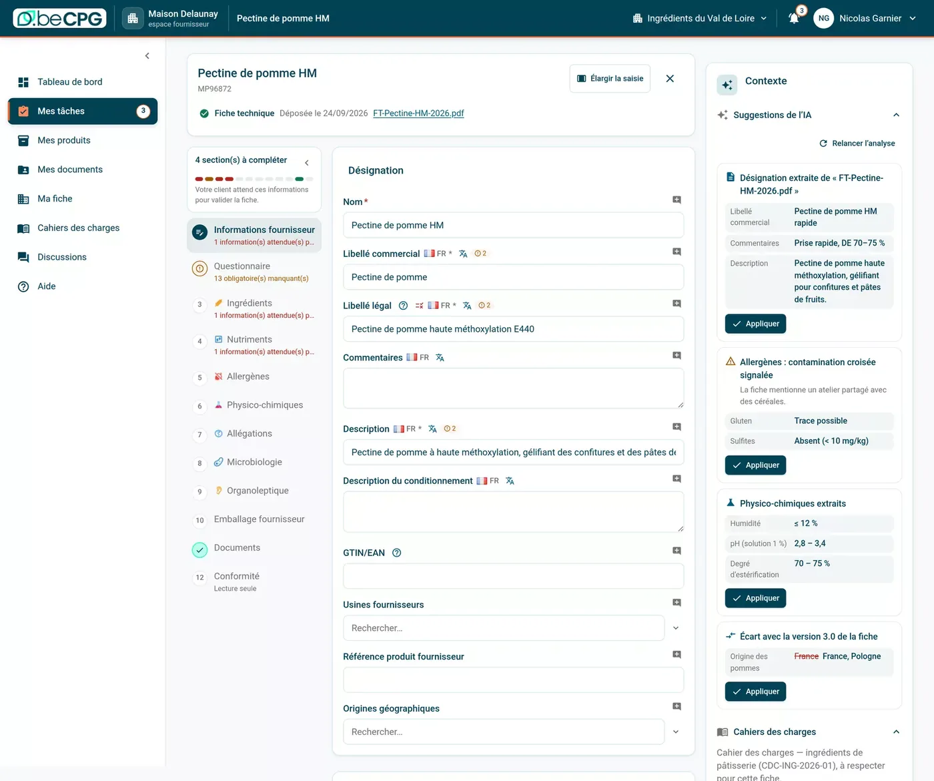Collapse the Suggestions de l'IA section
Image resolution: width=934 pixels, height=781 pixels.
pos(896,115)
